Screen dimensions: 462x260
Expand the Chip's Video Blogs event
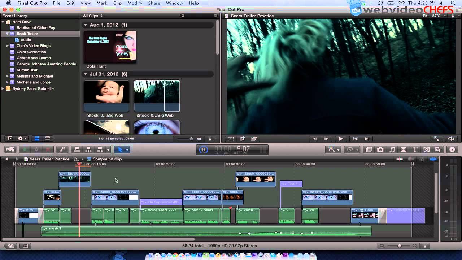pyautogui.click(x=7, y=46)
